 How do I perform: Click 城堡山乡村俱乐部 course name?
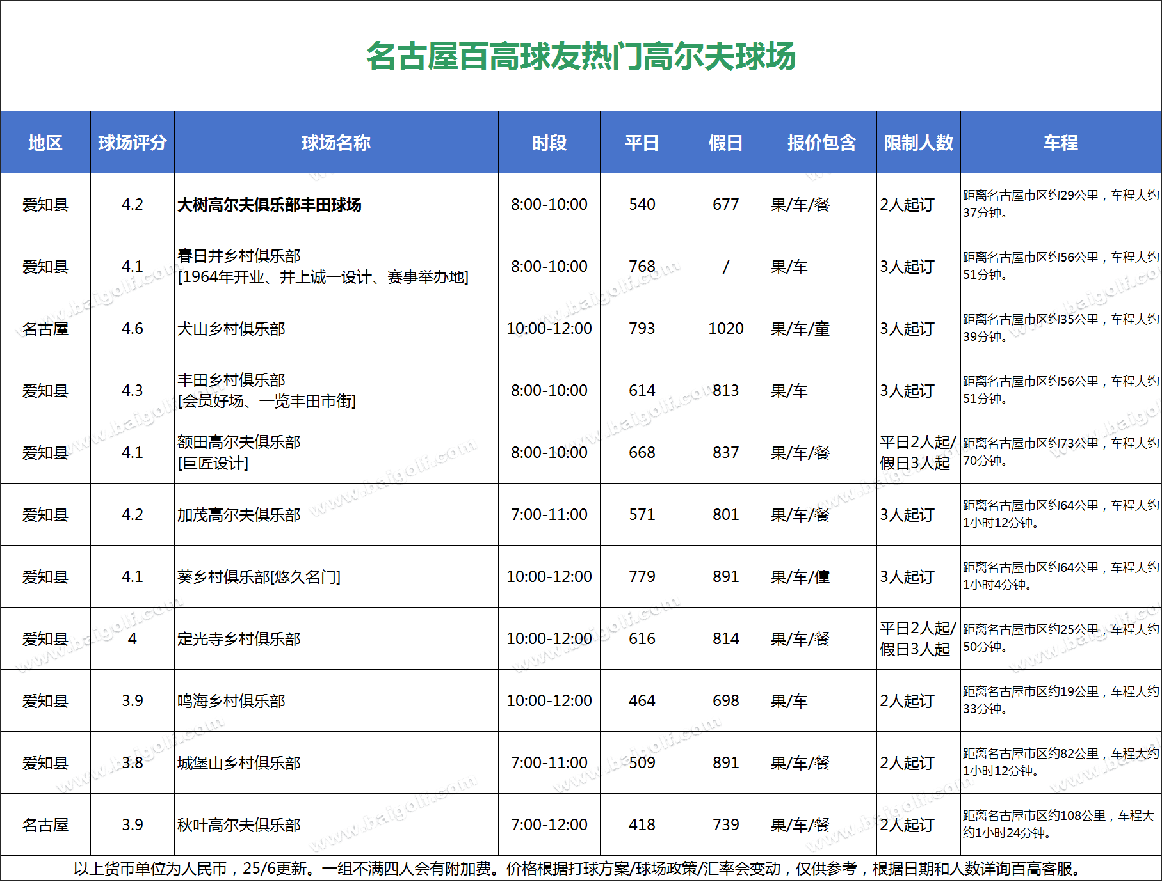pyautogui.click(x=239, y=763)
